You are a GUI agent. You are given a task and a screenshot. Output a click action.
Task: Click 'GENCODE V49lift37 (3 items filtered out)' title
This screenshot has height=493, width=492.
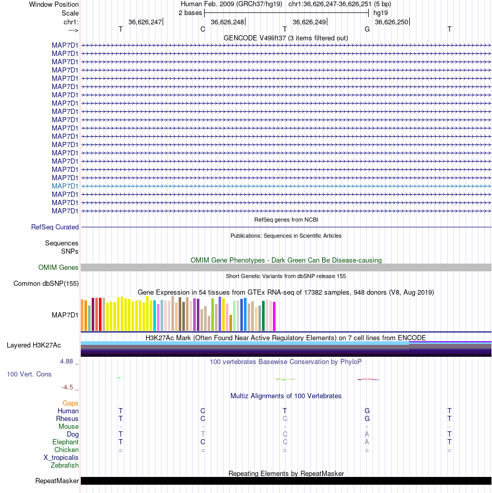pyautogui.click(x=286, y=38)
